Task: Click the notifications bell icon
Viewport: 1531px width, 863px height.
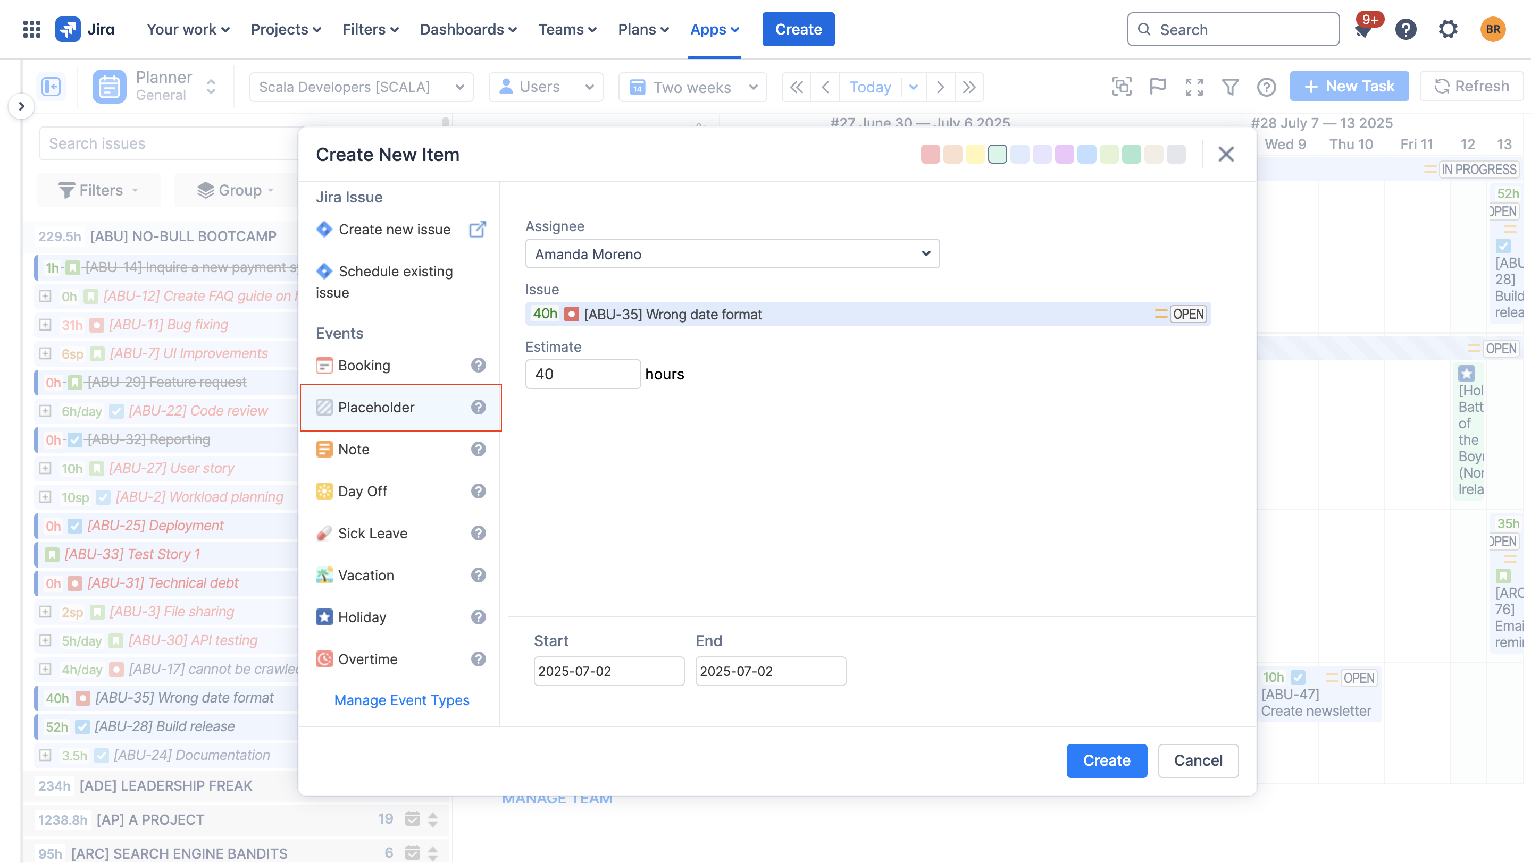Action: [1363, 31]
